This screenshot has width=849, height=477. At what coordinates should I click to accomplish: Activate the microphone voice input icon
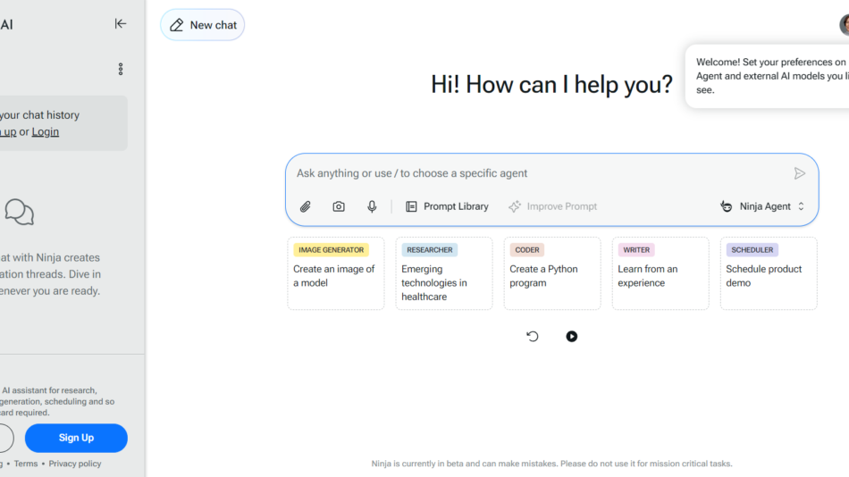point(372,206)
